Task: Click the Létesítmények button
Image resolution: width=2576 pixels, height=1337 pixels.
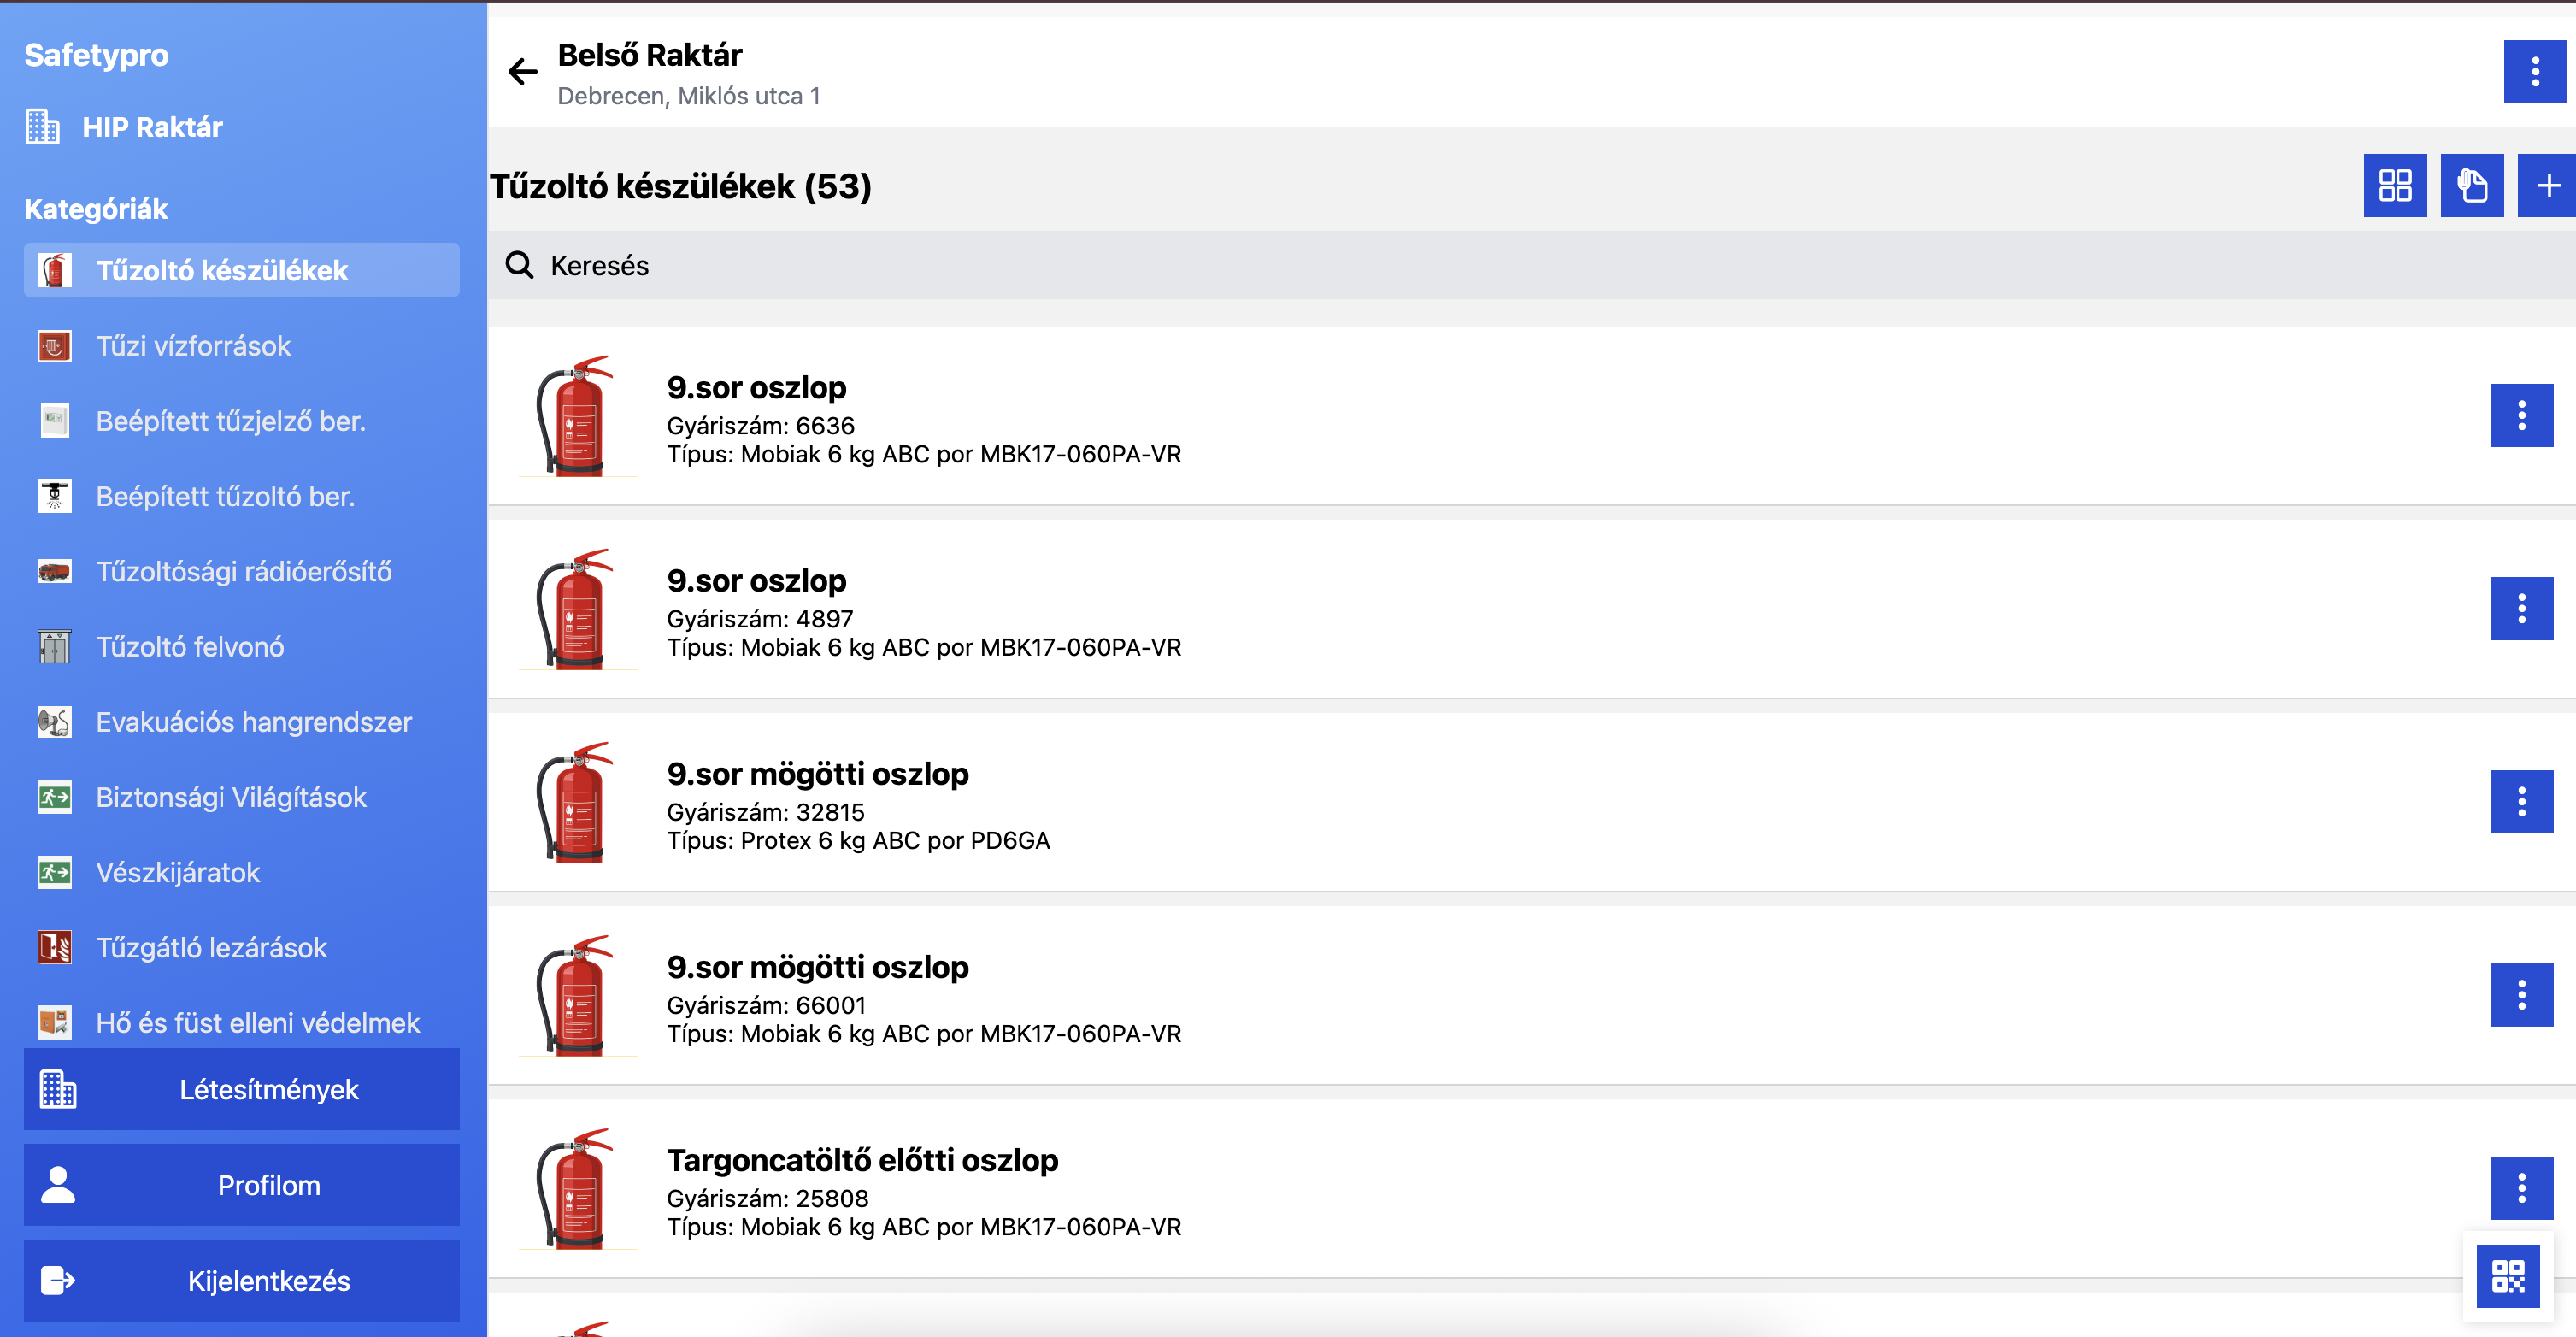Action: click(x=242, y=1089)
